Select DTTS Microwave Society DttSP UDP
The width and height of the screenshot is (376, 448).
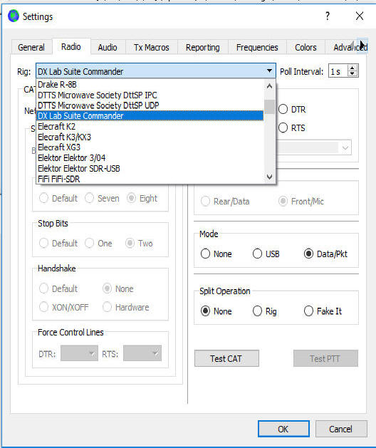[150, 105]
